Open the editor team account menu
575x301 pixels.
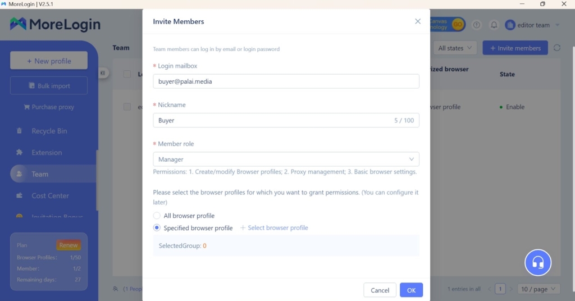(532, 25)
